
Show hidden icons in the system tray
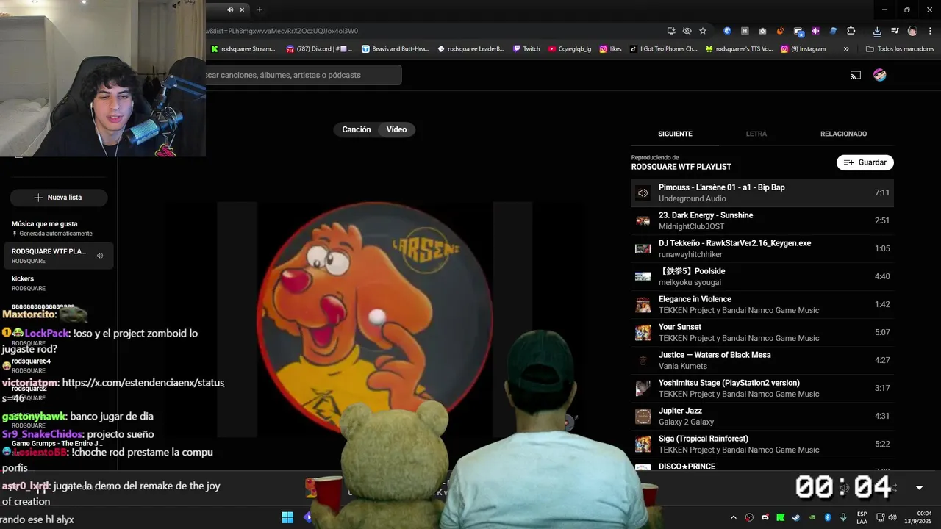(733, 517)
